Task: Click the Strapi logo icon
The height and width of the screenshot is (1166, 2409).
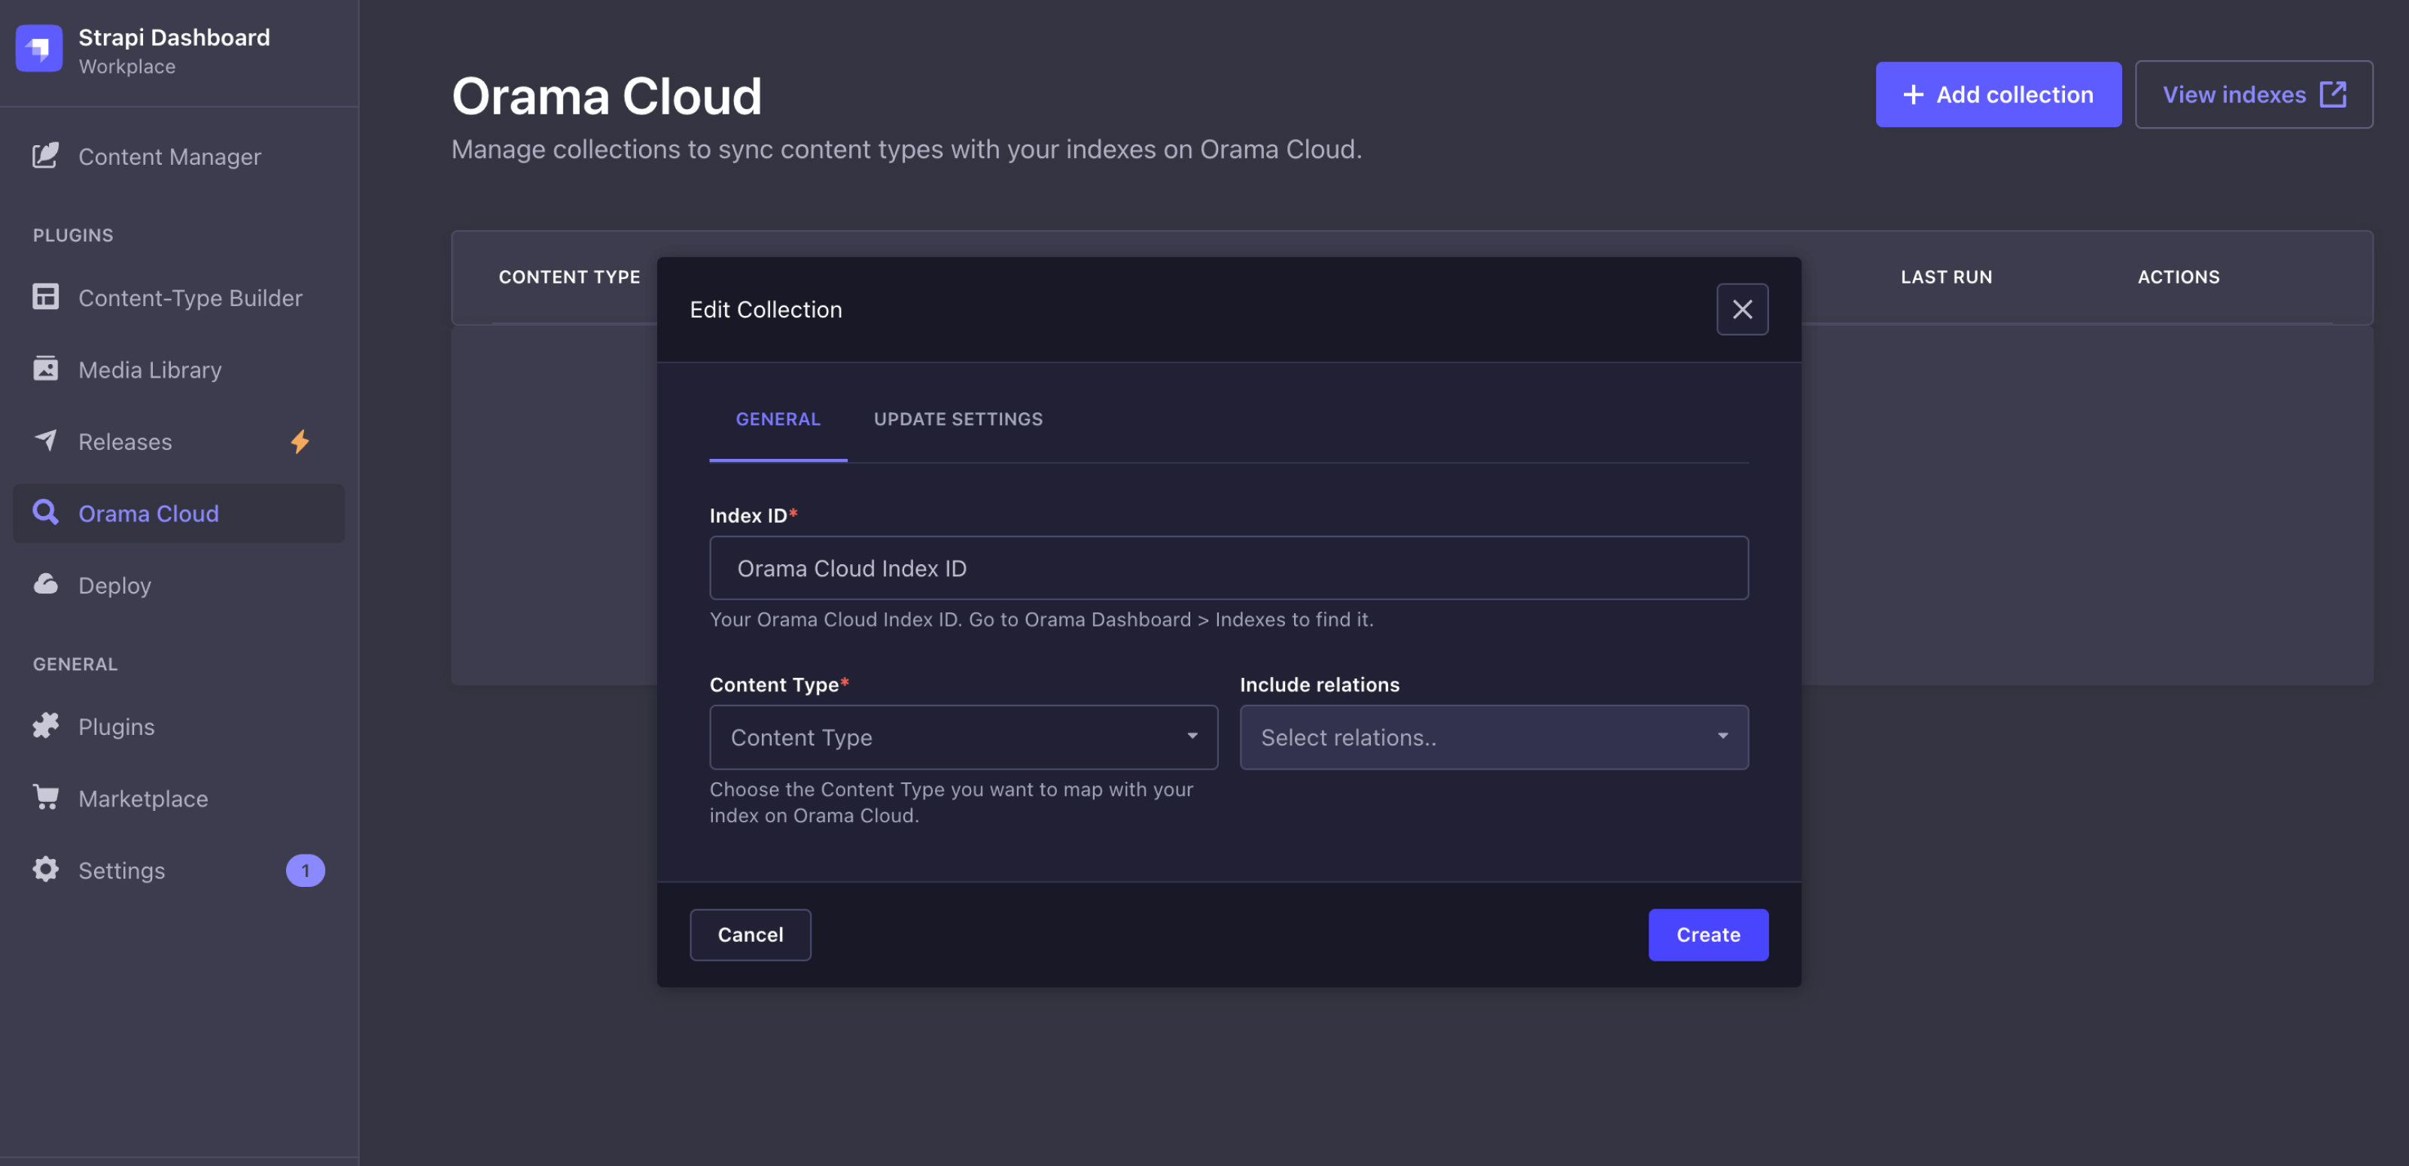Action: click(x=39, y=49)
